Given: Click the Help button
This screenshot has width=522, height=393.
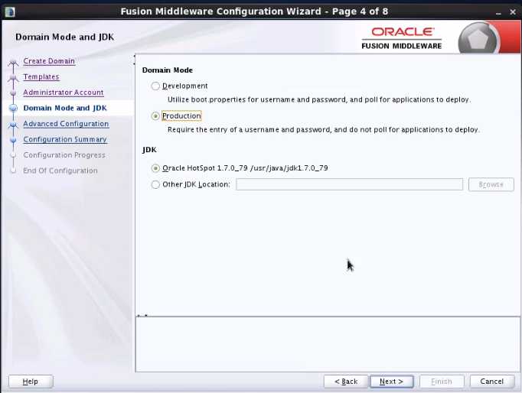Looking at the screenshot, I should click(x=31, y=382).
